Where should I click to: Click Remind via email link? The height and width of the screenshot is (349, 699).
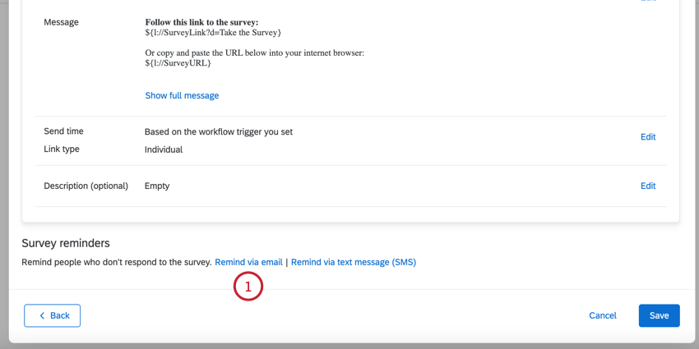point(248,263)
